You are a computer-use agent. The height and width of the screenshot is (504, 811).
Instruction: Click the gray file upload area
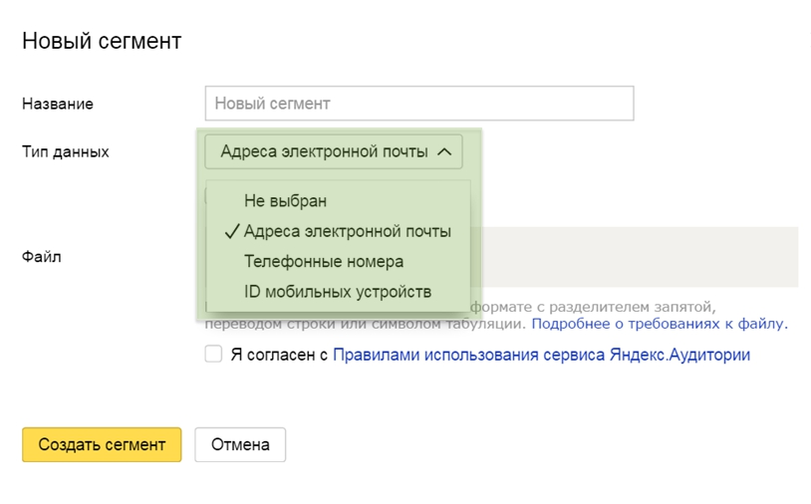(638, 257)
